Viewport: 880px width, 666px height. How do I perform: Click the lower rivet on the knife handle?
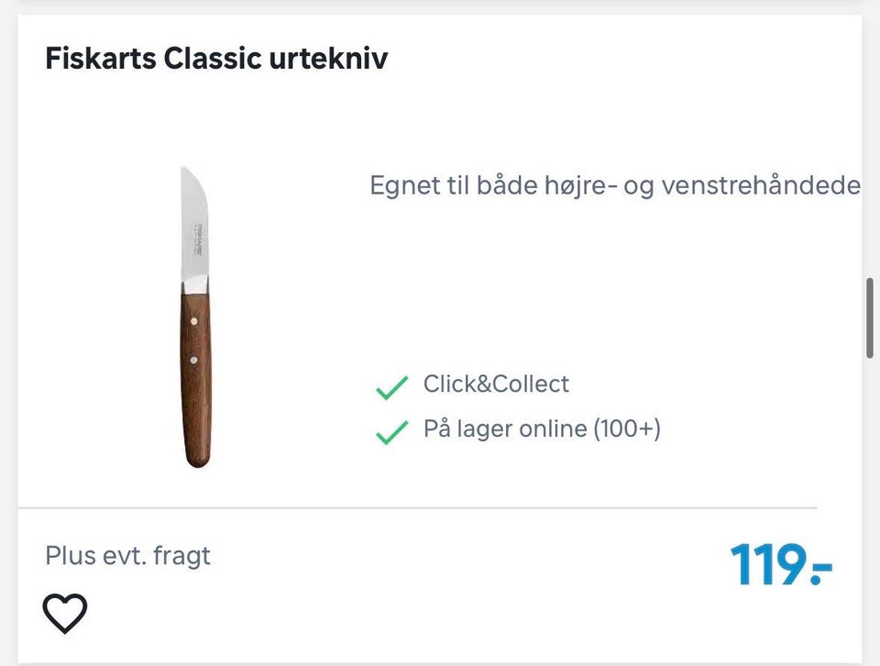(193, 361)
